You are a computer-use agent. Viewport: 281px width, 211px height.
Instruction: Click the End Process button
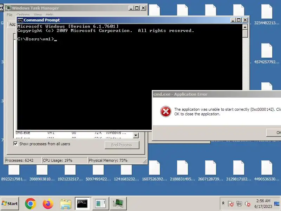122,145
